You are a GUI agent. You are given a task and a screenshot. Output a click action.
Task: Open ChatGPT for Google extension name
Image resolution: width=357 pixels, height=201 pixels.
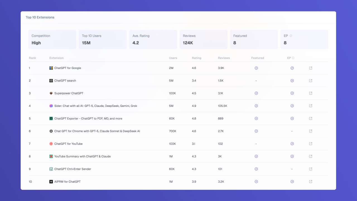68,68
